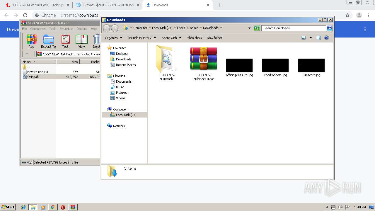Open WinRAR File menu
The width and height of the screenshot is (375, 211).
(24, 29)
